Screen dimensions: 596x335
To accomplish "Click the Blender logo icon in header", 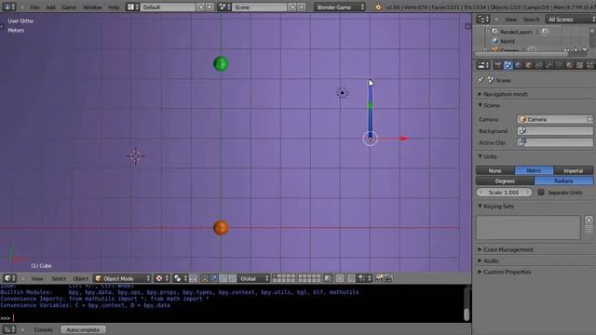I will [378, 7].
